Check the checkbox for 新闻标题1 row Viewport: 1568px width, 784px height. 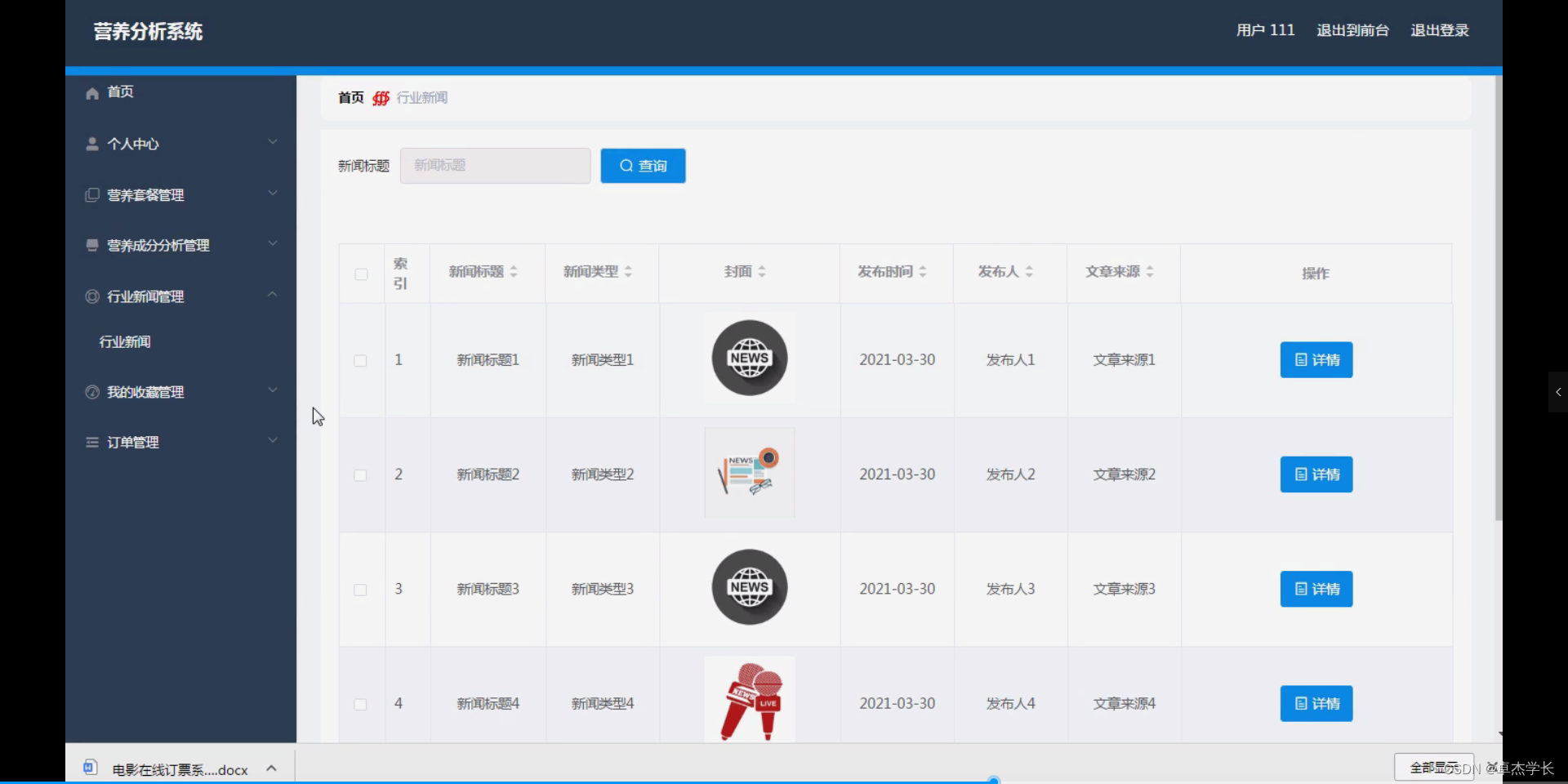click(360, 362)
